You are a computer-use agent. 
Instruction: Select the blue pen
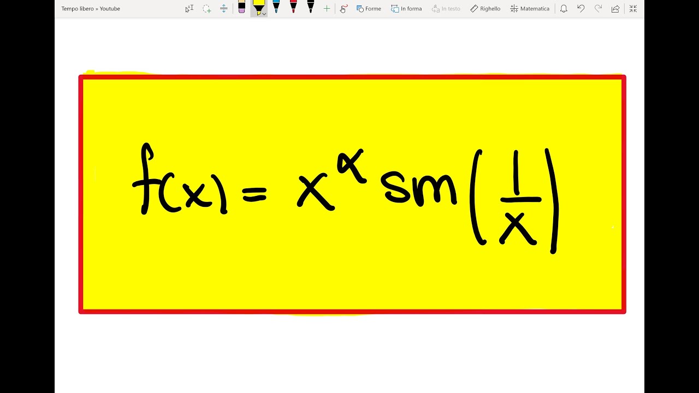point(276,7)
